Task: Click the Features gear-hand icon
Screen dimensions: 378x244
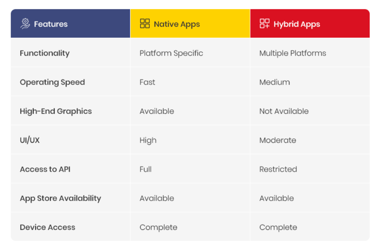Action: point(25,24)
